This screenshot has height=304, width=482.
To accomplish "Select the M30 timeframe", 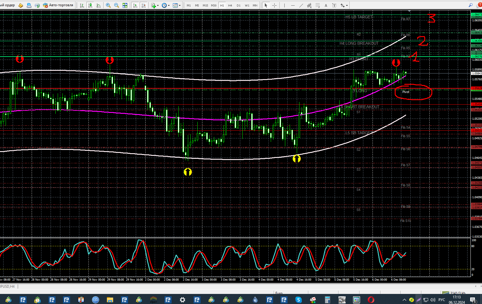I will click(214, 5).
